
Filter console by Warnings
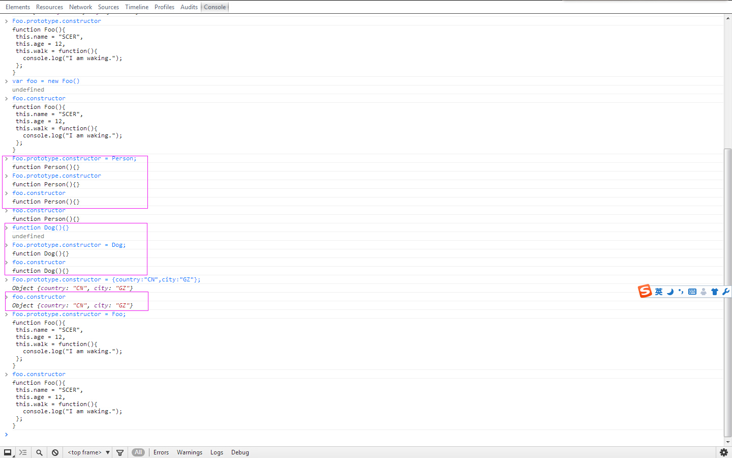pos(190,452)
